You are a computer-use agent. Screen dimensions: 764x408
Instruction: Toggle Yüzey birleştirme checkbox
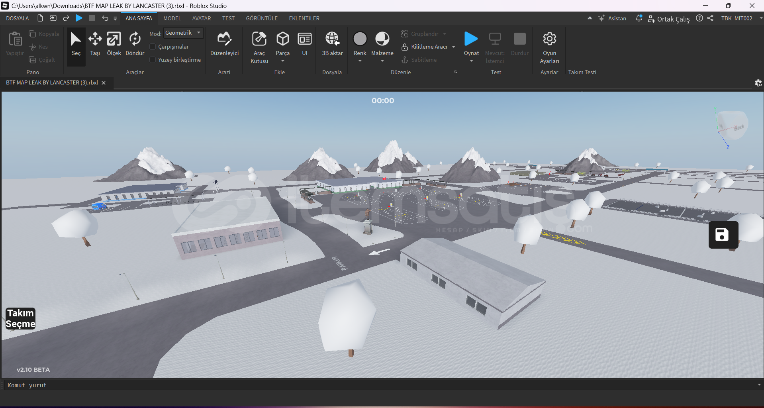pyautogui.click(x=153, y=60)
